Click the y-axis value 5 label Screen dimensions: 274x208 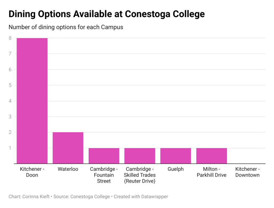pos(10,85)
